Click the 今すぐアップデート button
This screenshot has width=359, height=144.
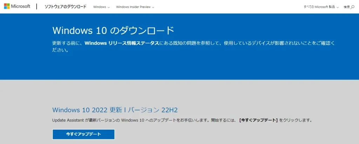point(83,135)
